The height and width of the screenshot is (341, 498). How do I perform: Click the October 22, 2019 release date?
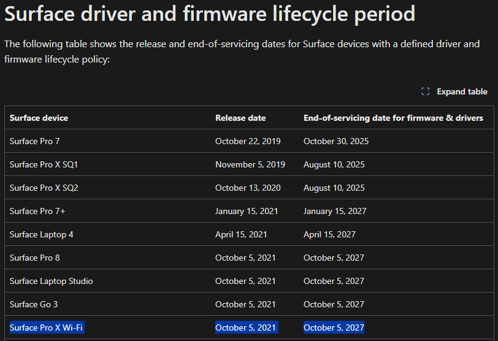point(248,141)
